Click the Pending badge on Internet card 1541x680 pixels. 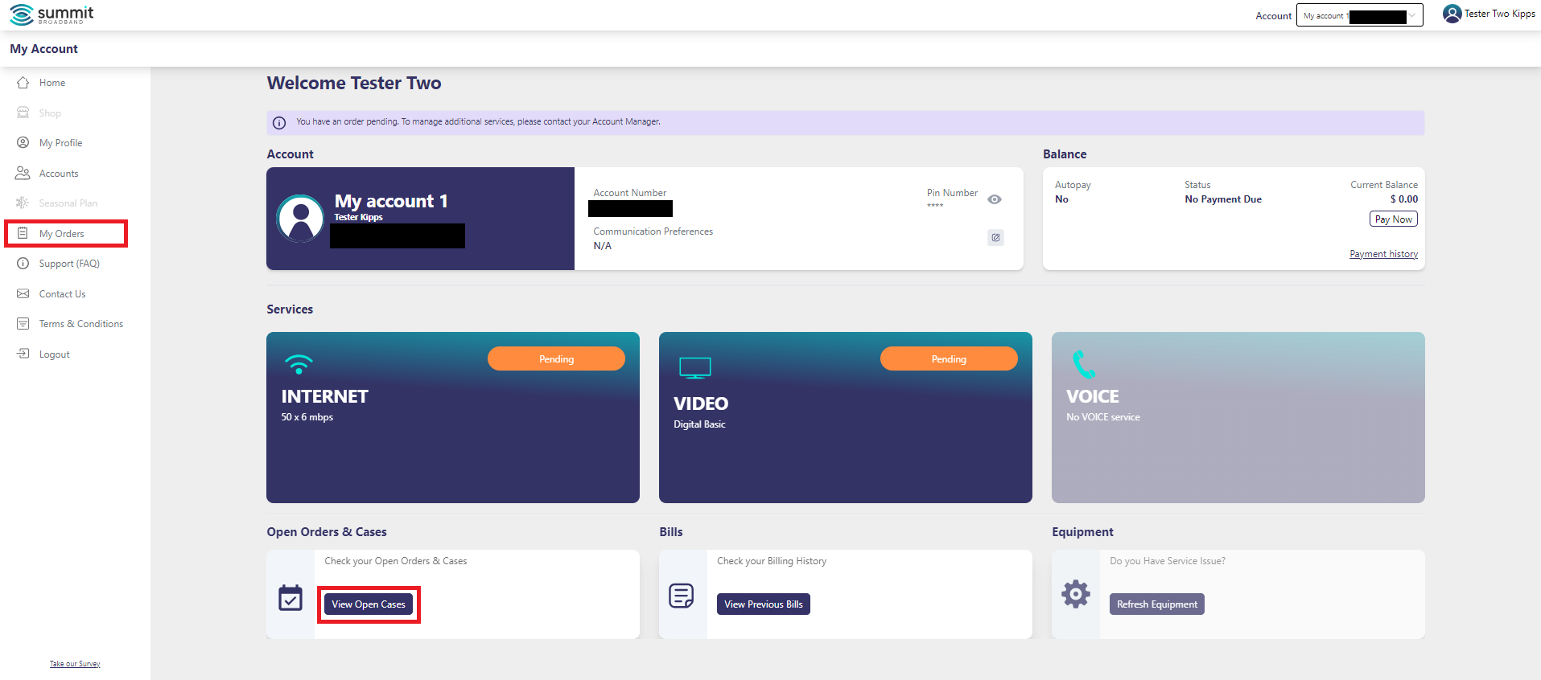[556, 358]
